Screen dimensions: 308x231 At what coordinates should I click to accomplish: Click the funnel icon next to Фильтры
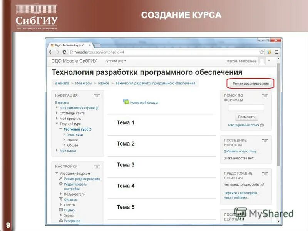[x=61, y=199]
